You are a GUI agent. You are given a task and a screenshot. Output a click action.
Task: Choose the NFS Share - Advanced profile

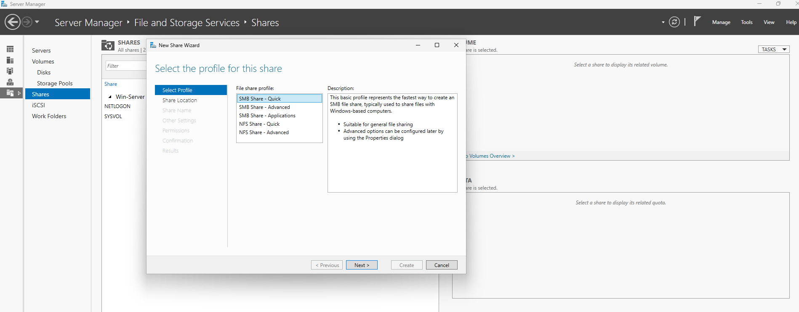click(x=280, y=132)
